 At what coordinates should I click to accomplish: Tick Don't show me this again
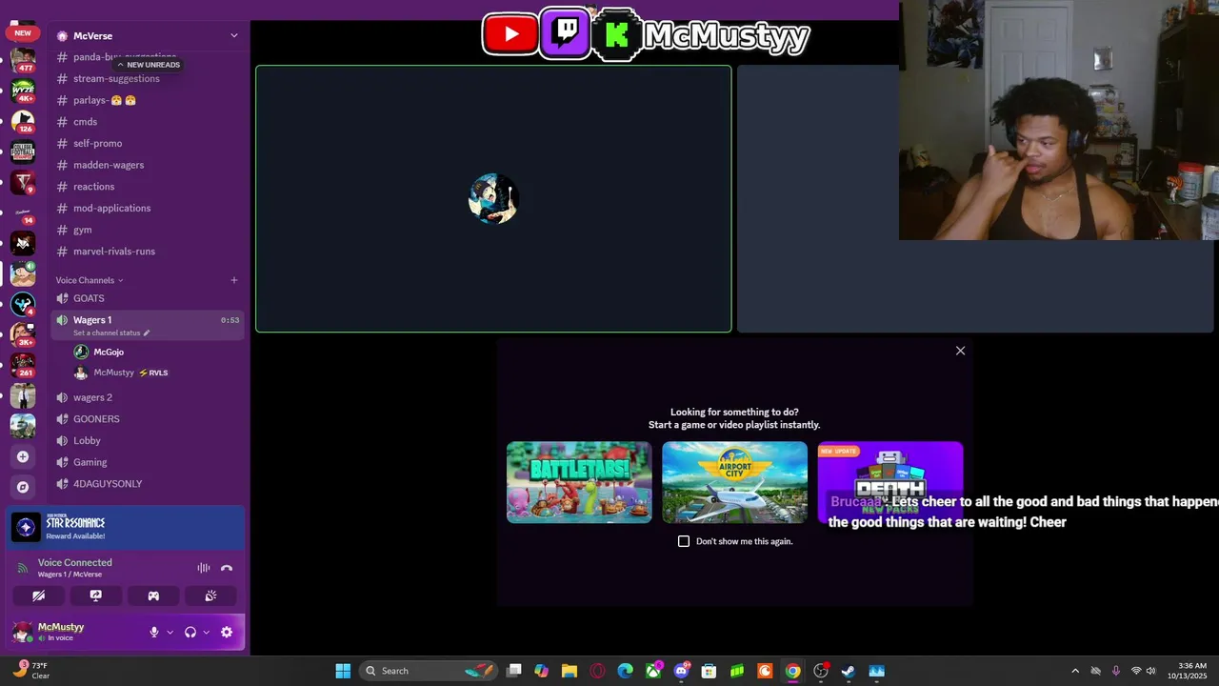click(x=684, y=541)
